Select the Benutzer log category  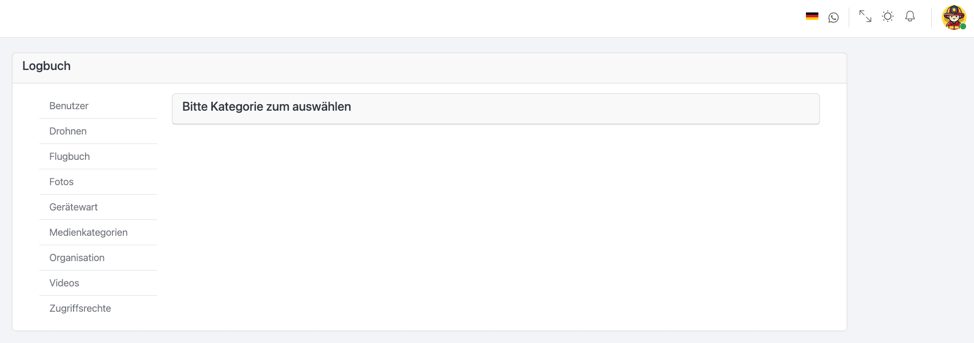click(x=69, y=106)
